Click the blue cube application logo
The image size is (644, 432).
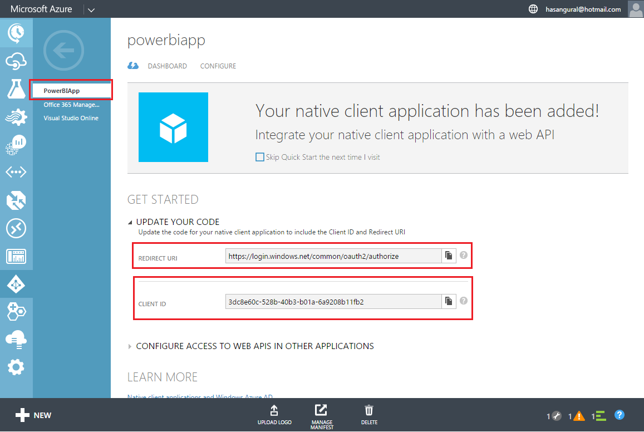[173, 127]
